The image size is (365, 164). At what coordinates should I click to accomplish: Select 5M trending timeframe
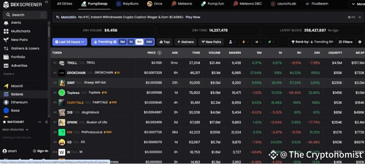[123, 42]
